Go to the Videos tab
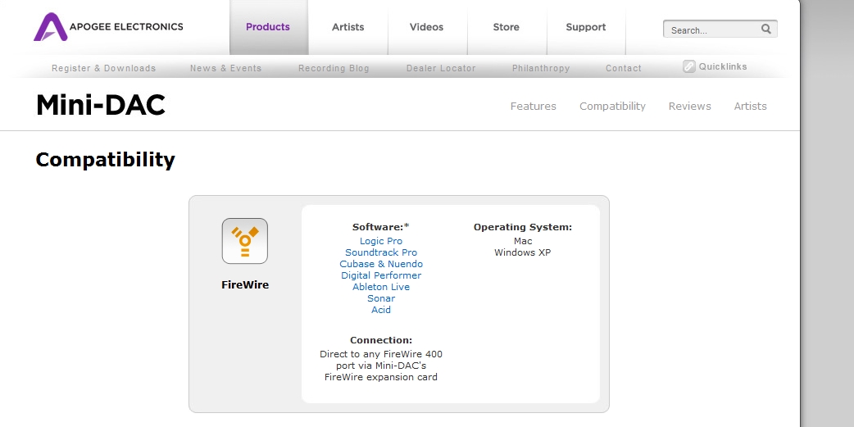 coord(426,27)
